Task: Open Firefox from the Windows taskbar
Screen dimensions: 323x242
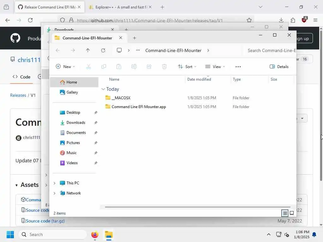Action: point(95,234)
